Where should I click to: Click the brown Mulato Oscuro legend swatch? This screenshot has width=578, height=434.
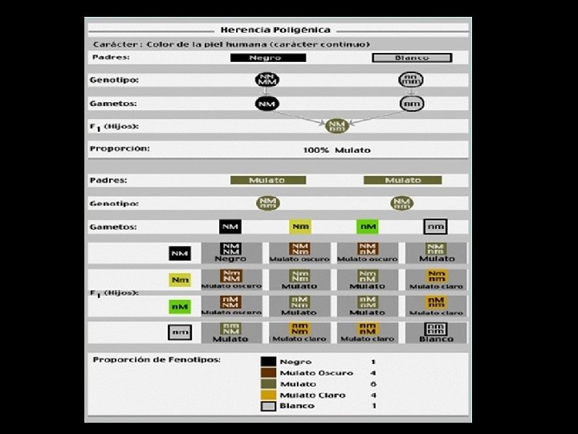[x=268, y=373]
